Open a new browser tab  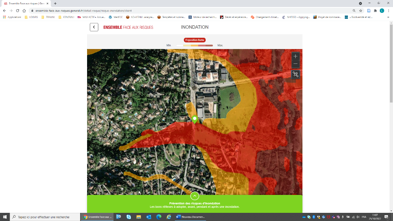click(55, 3)
